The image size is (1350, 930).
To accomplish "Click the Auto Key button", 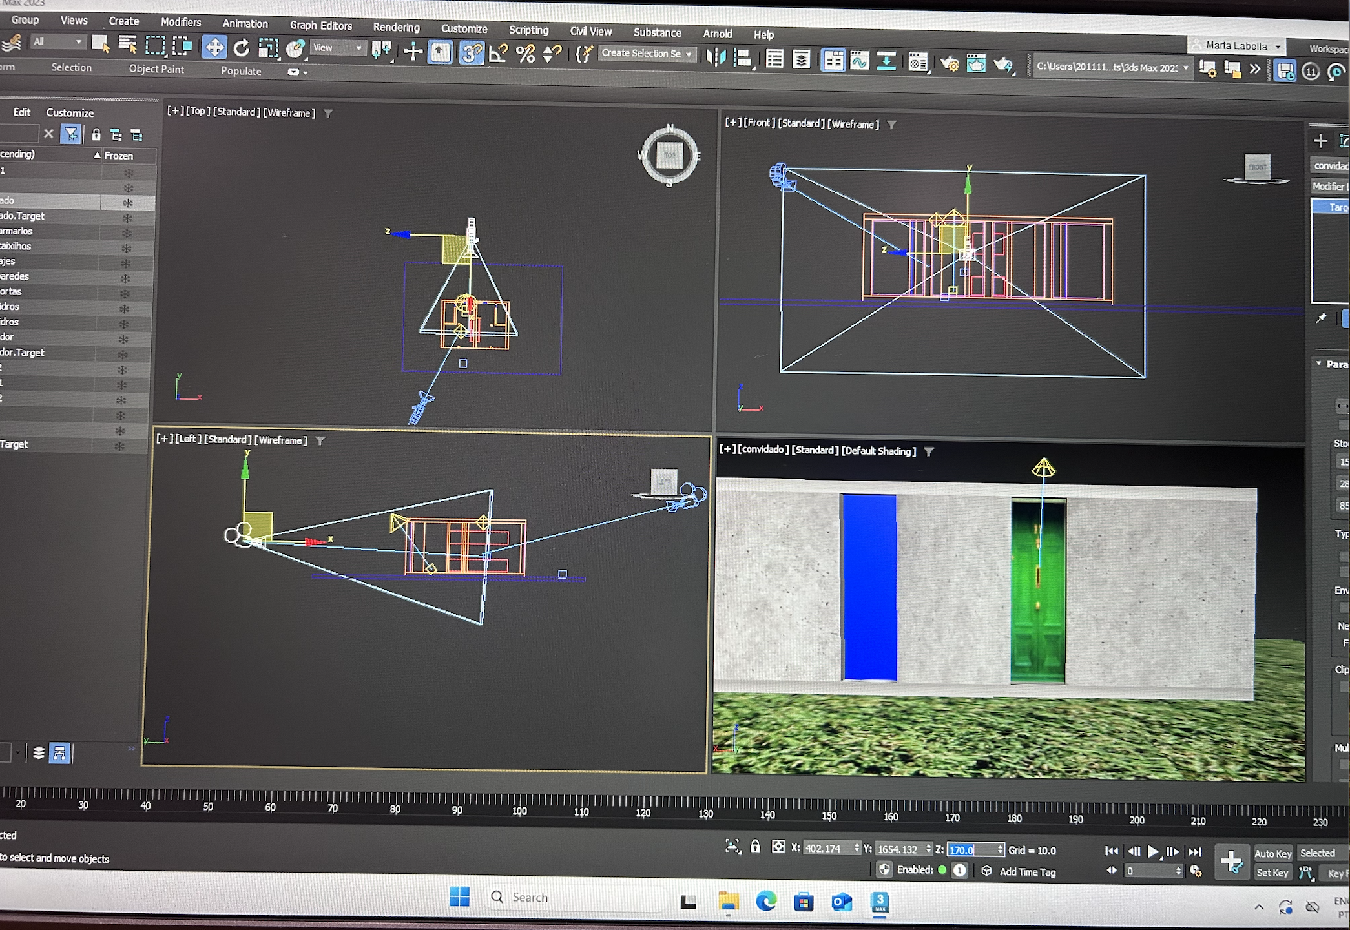I will [1272, 853].
